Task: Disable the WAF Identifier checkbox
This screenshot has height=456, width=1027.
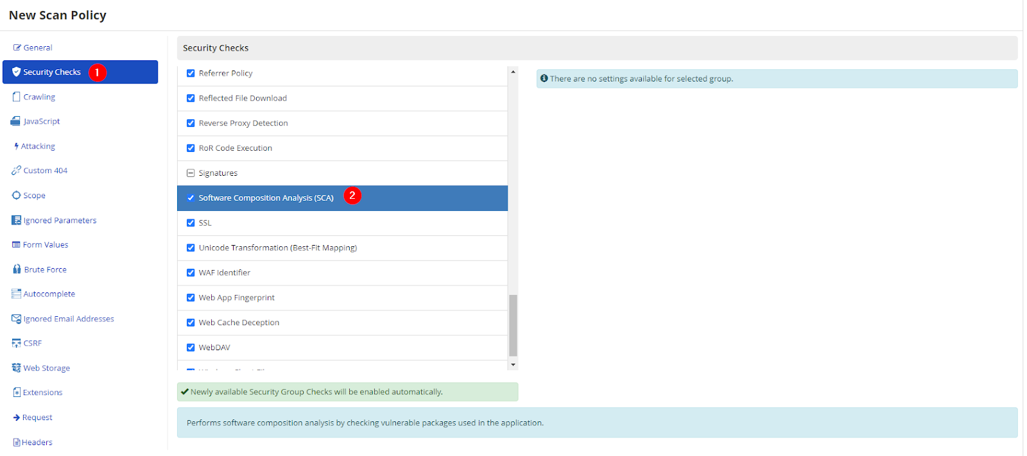Action: click(x=191, y=273)
